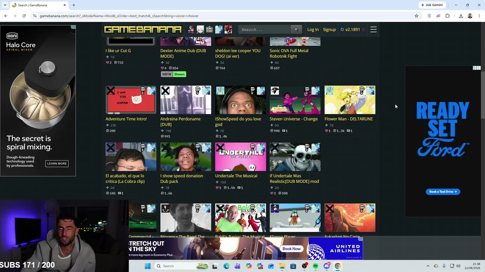The image size is (485, 272).
Task: Open the first game icon beside the GameBanana logo
Action: pyautogui.click(x=191, y=29)
